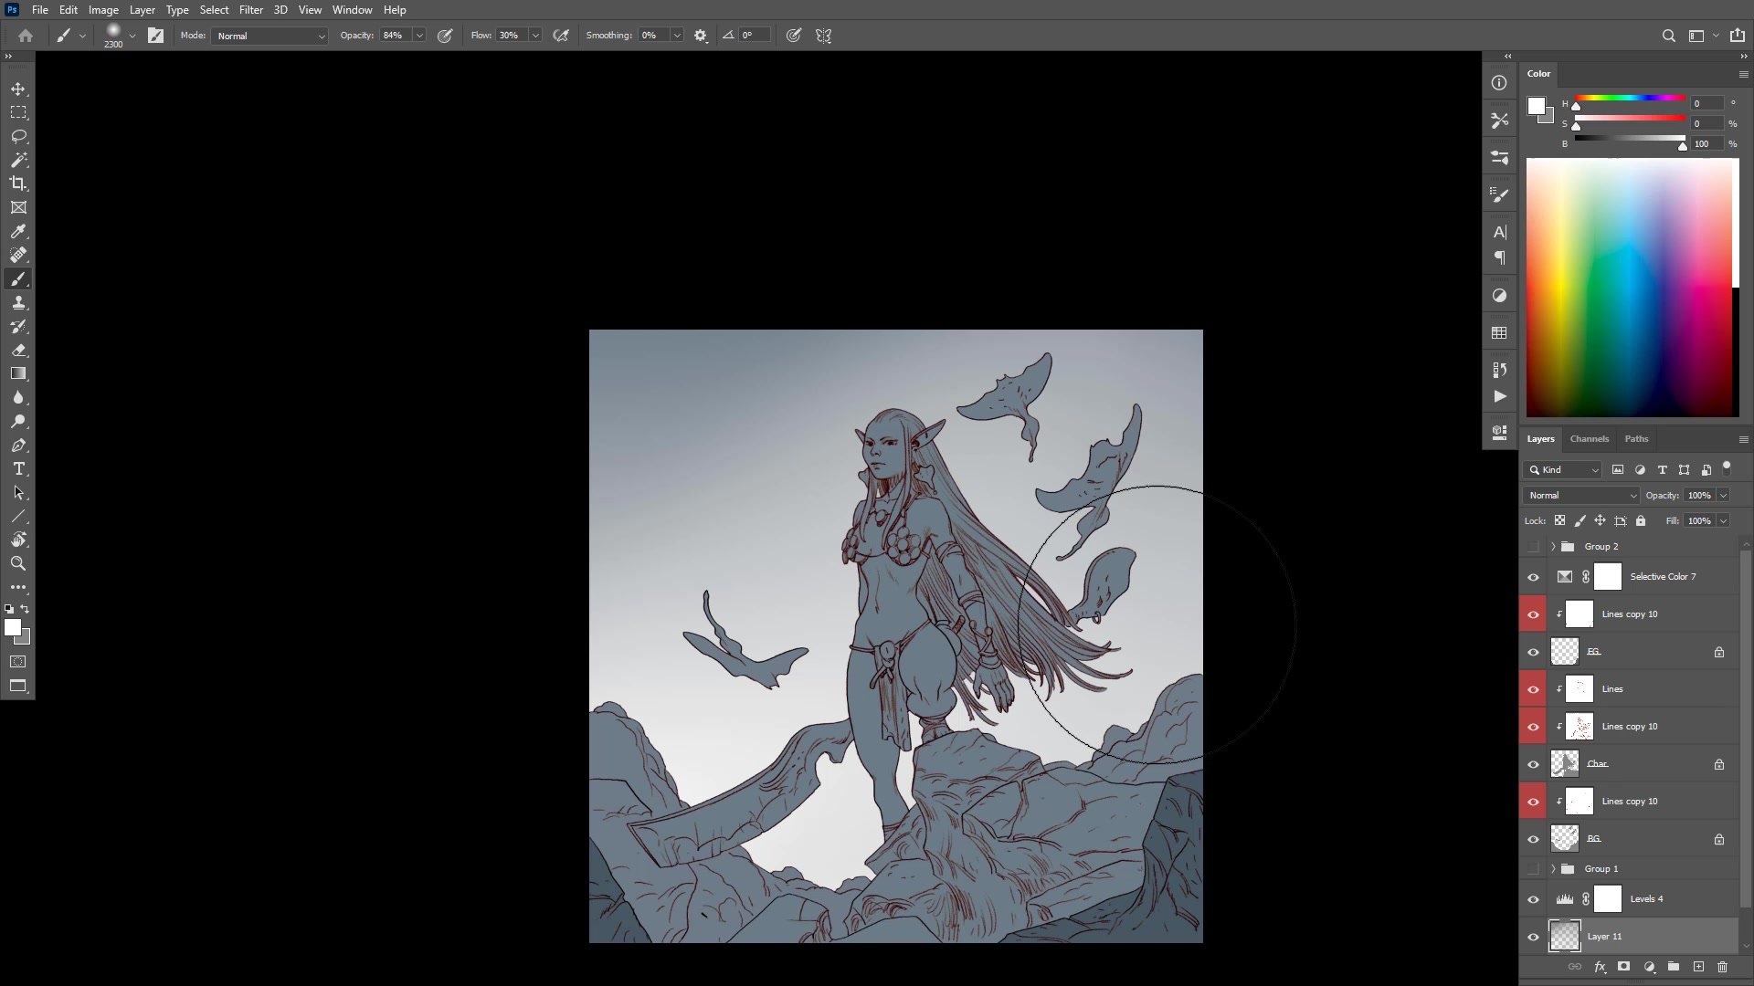The image size is (1754, 986).
Task: Open the Filter menu
Action: (250, 10)
